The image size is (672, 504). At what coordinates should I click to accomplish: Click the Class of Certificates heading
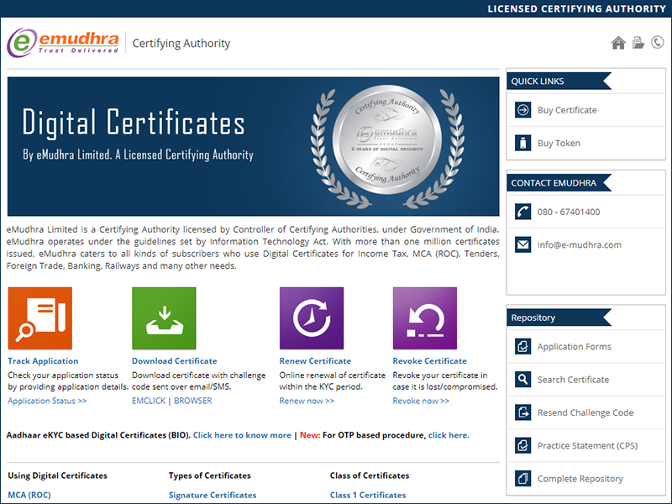pos(370,475)
